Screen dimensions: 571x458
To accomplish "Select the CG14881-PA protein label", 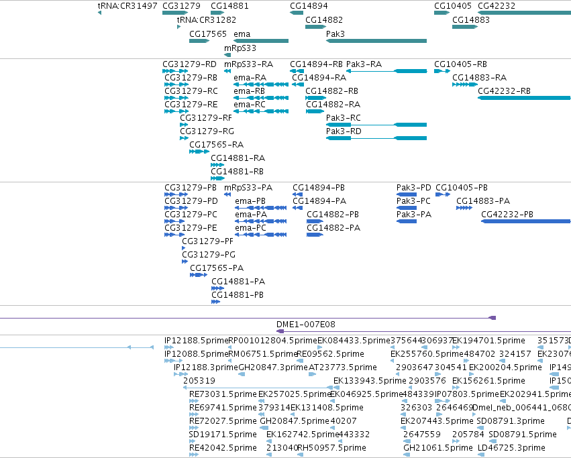I will click(238, 282).
